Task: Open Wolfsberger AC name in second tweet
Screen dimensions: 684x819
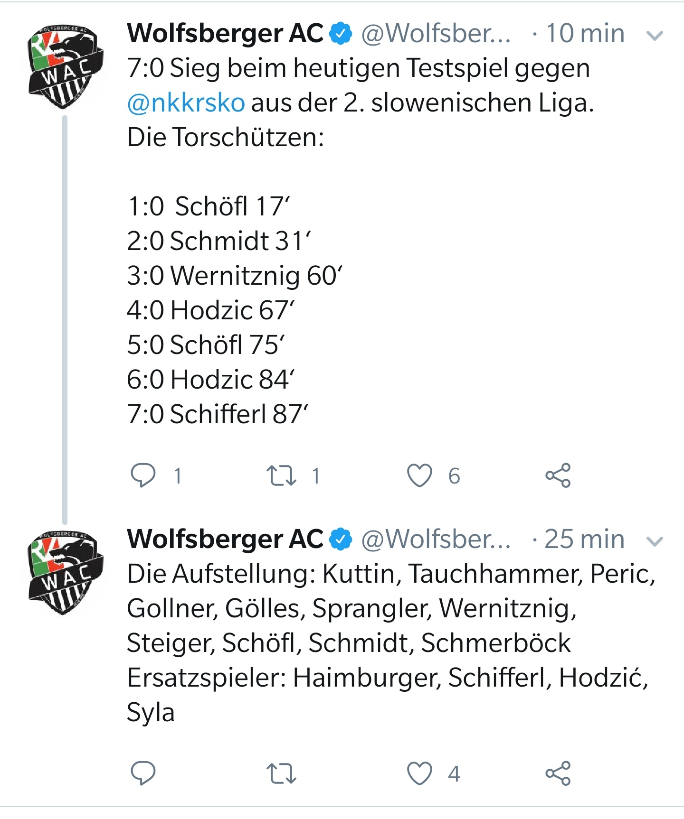Action: click(225, 539)
